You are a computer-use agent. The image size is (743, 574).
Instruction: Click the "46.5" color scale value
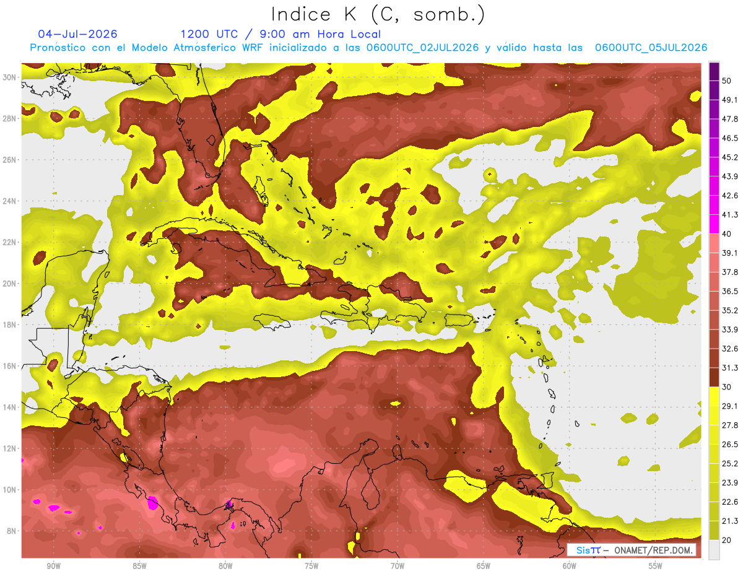click(729, 138)
